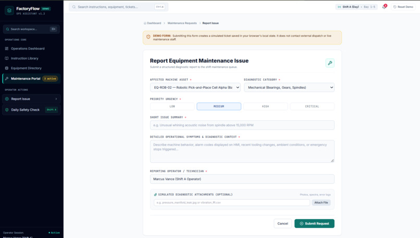Open Report Issue in Operator Actions

pyautogui.click(x=31, y=99)
